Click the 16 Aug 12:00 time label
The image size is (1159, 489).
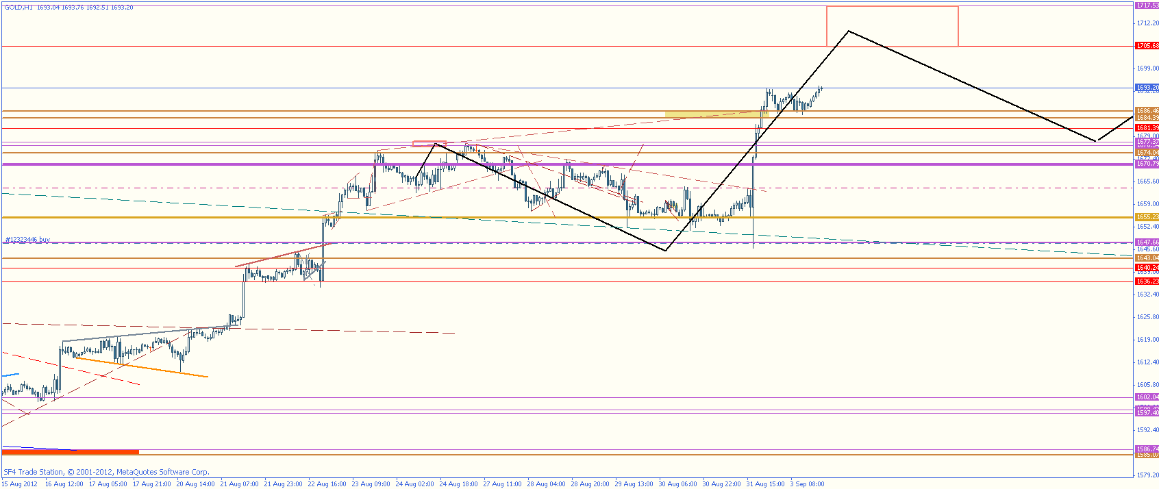click(x=64, y=484)
